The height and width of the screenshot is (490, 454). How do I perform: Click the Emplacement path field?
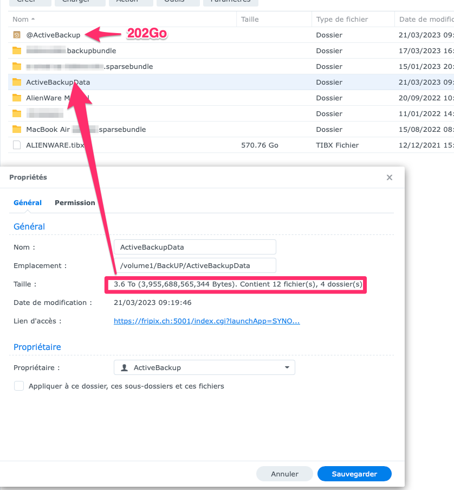(194, 265)
